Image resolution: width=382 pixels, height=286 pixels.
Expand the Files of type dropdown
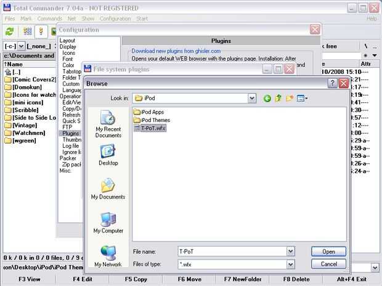coord(291,264)
